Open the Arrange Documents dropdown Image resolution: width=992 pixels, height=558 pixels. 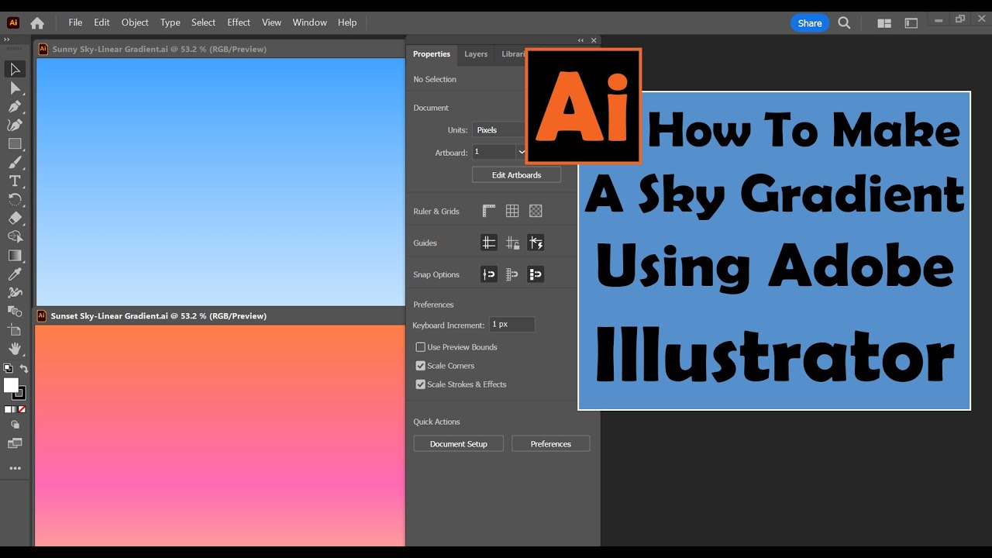[x=884, y=23]
